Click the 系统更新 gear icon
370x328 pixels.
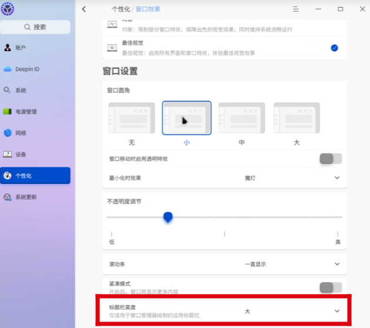point(7,197)
